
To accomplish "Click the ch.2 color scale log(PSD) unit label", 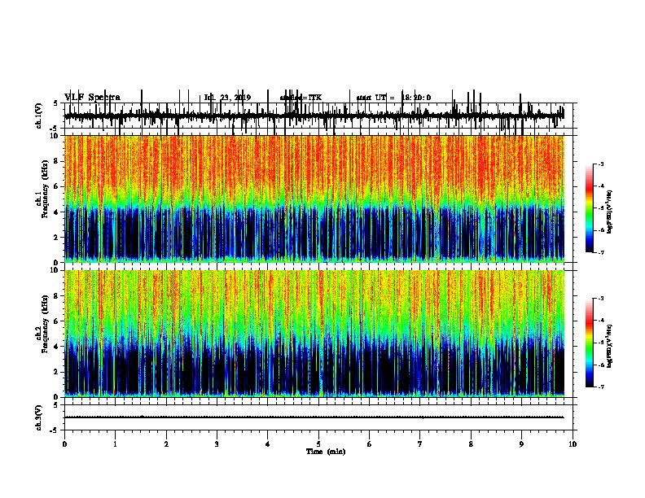I will click(610, 347).
